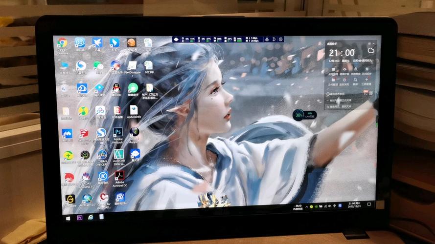Click the cloud weather icon in widget
The height and width of the screenshot is (244, 435).
tap(371, 51)
